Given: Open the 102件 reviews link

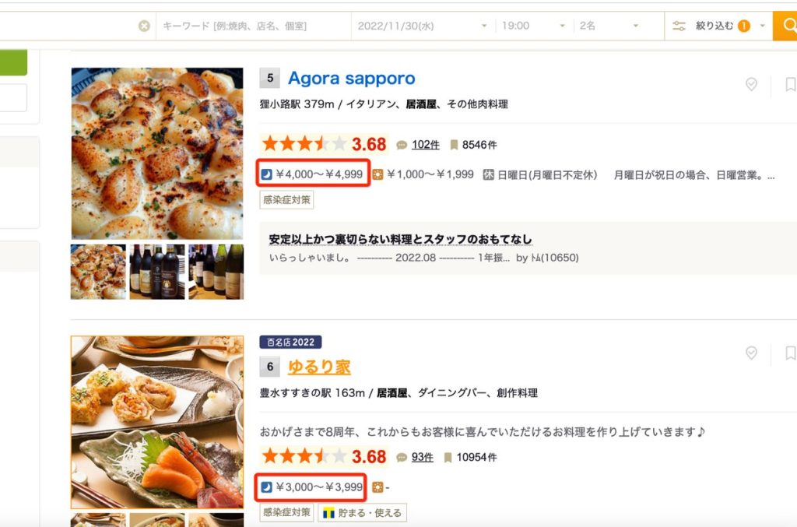Looking at the screenshot, I should (426, 145).
